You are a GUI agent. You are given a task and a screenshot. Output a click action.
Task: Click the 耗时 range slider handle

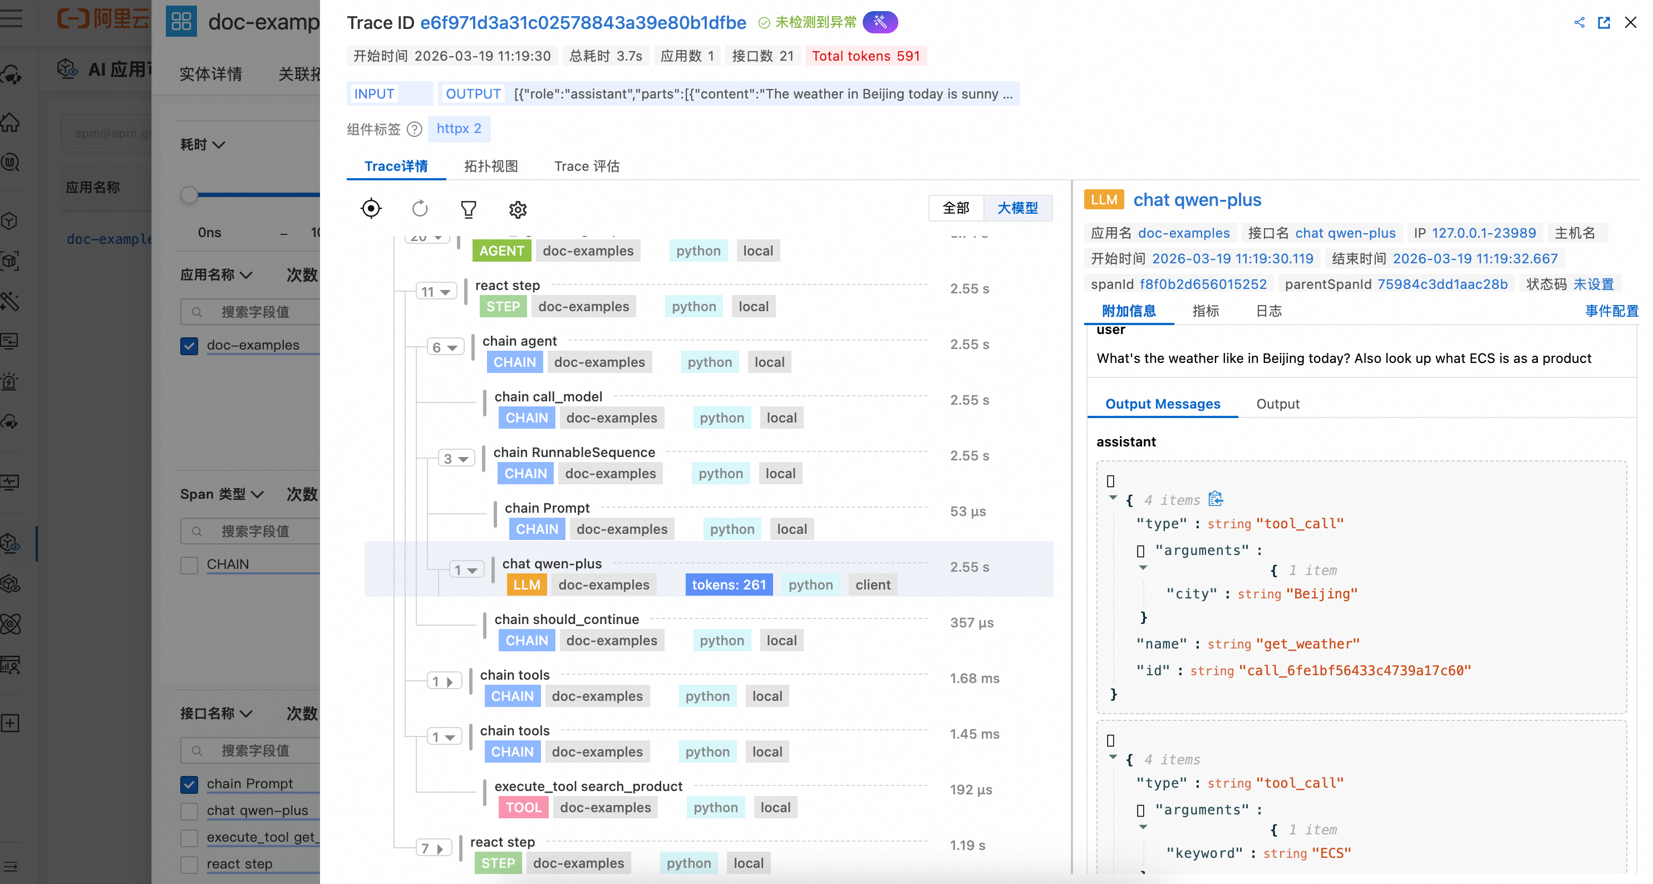coord(189,194)
